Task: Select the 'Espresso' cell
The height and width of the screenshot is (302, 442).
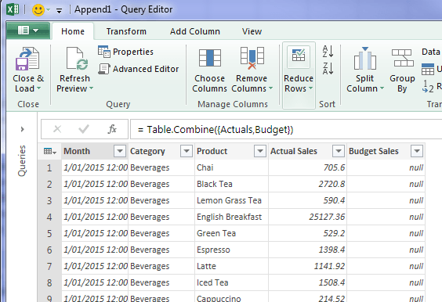Action: (231, 250)
